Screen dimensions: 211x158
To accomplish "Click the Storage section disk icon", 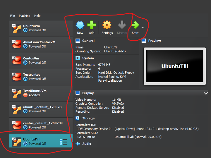I will point(78,118).
